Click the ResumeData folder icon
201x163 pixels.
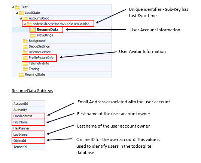[x=33, y=30]
